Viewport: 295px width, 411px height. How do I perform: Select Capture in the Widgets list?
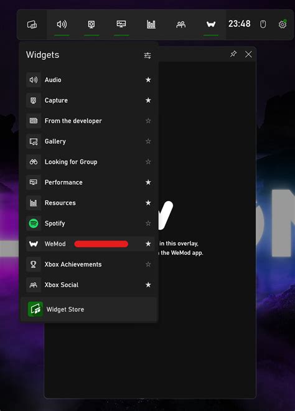click(x=90, y=100)
